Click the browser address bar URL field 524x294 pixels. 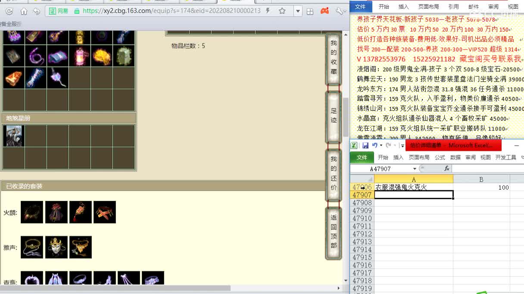172,11
